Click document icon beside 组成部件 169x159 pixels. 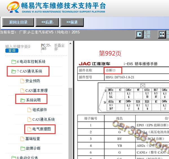click(29, 110)
